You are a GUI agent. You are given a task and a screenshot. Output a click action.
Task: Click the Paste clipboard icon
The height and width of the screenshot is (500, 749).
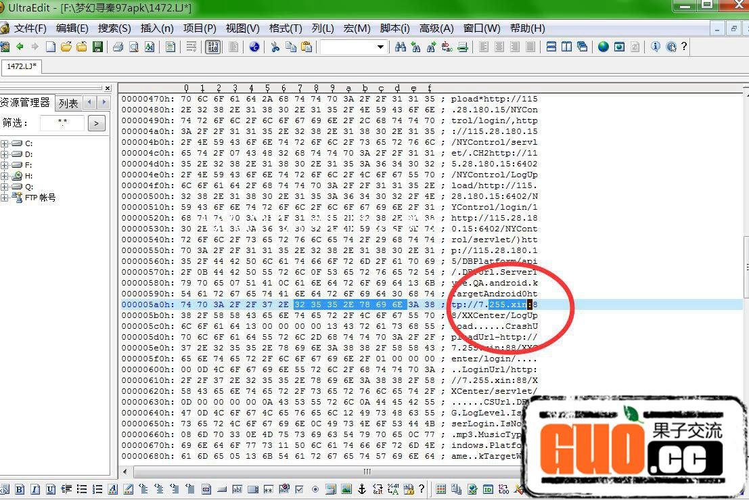pos(307,47)
